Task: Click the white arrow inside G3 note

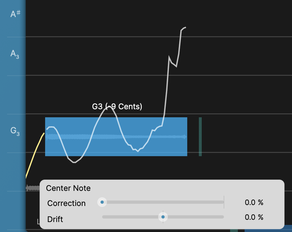Action: [x=185, y=137]
